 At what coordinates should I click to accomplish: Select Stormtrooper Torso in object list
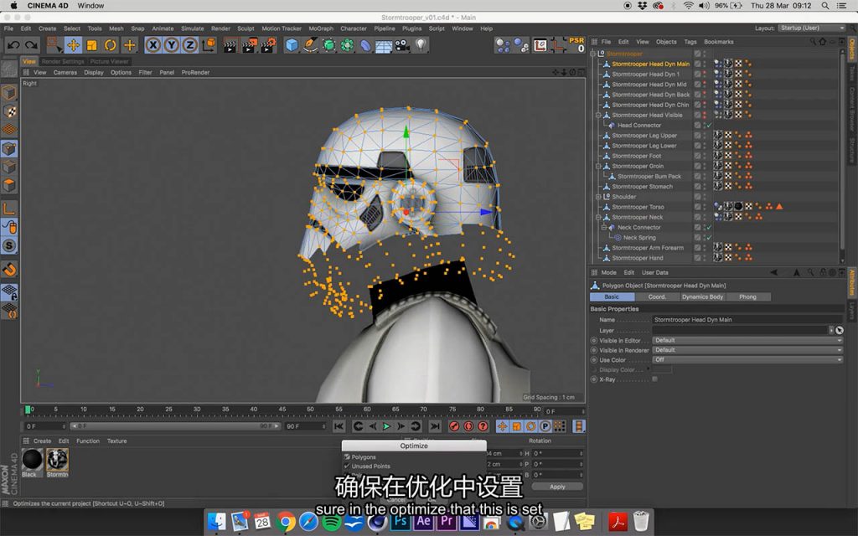(x=638, y=207)
